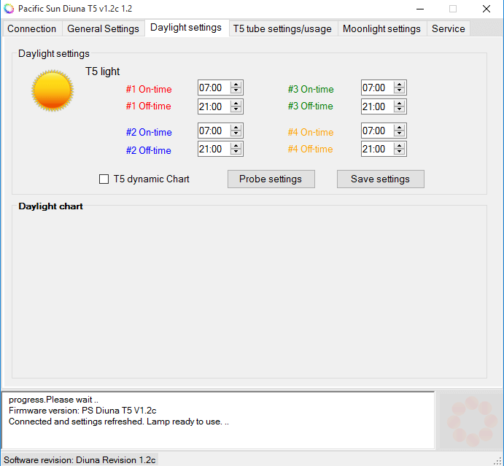Increase #4 Off-time with up arrow
The height and width of the screenshot is (466, 504).
[x=399, y=146]
